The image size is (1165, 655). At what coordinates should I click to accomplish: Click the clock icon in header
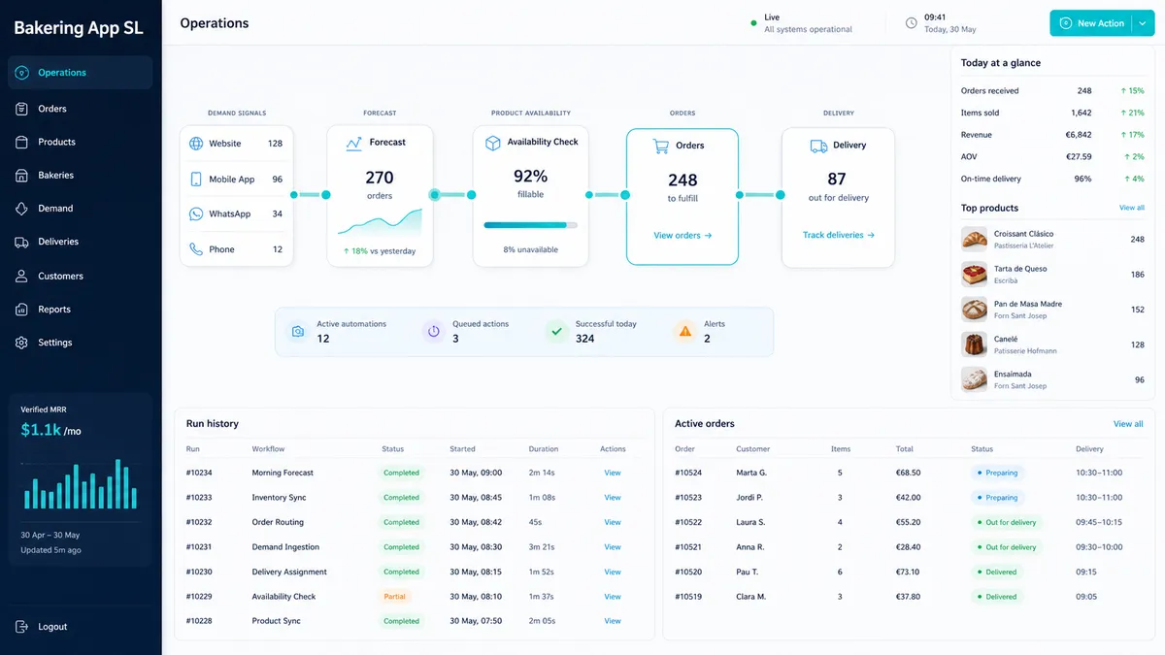coord(911,23)
